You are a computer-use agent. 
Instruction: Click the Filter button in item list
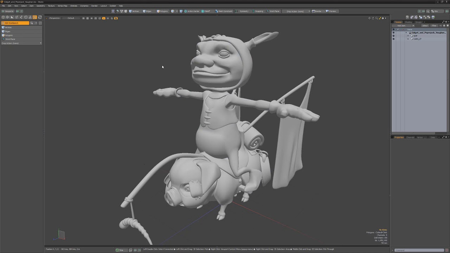pyautogui.click(x=434, y=26)
